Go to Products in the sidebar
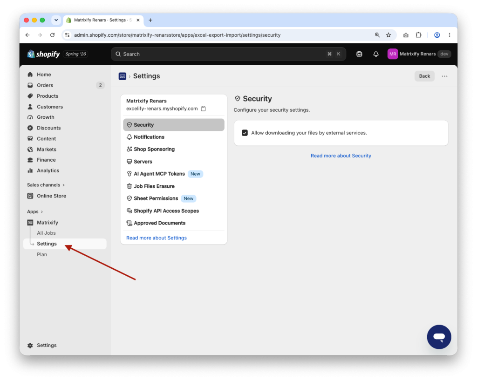This screenshot has height=381, width=477. (x=65, y=96)
